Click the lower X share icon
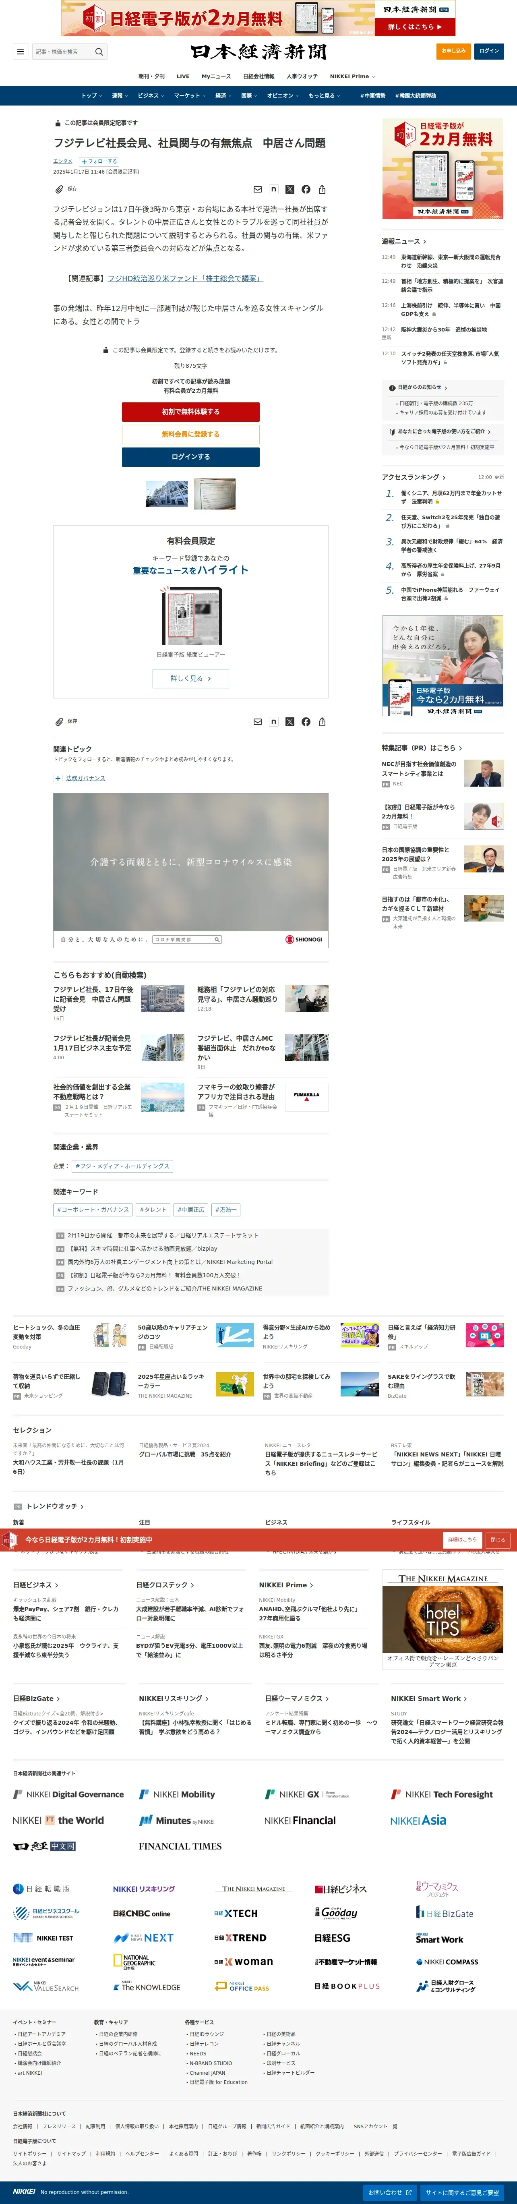 [x=290, y=721]
